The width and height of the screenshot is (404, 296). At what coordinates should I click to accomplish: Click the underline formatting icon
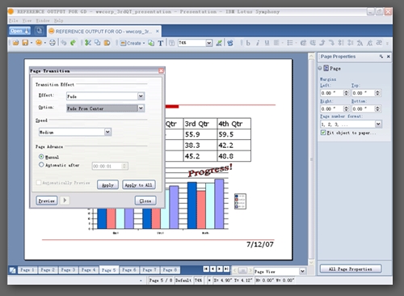click(x=267, y=43)
